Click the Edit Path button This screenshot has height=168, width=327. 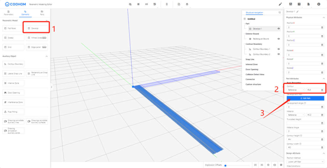pos(305,98)
